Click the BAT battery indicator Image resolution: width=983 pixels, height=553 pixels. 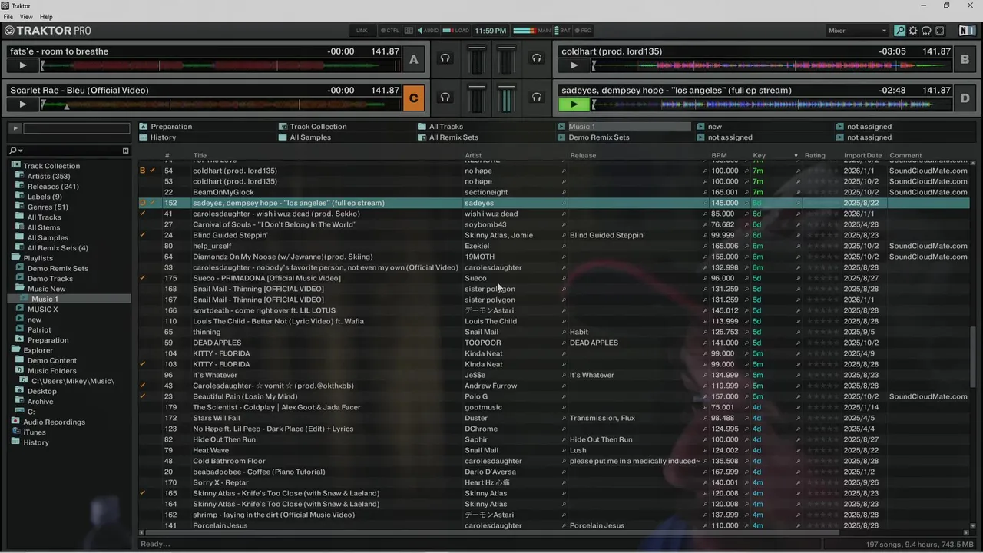563,31
